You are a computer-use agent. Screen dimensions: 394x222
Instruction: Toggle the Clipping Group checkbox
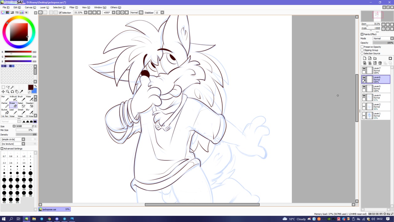pyautogui.click(x=362, y=50)
